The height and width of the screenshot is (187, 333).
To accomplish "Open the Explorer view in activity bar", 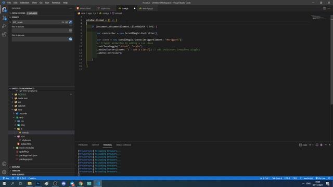I will point(4,9).
